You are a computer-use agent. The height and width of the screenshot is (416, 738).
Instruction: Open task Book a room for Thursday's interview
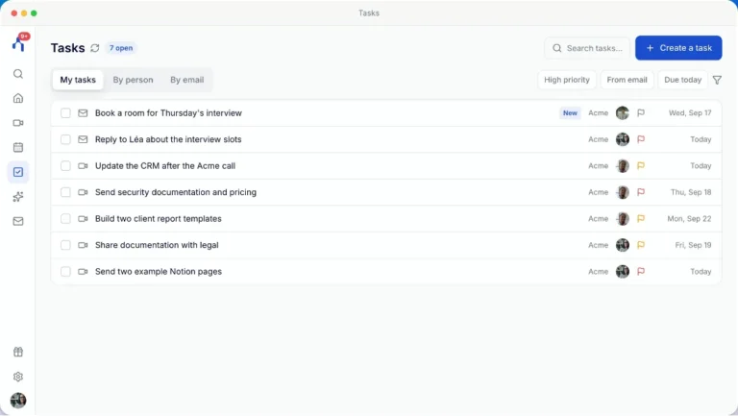click(x=168, y=113)
